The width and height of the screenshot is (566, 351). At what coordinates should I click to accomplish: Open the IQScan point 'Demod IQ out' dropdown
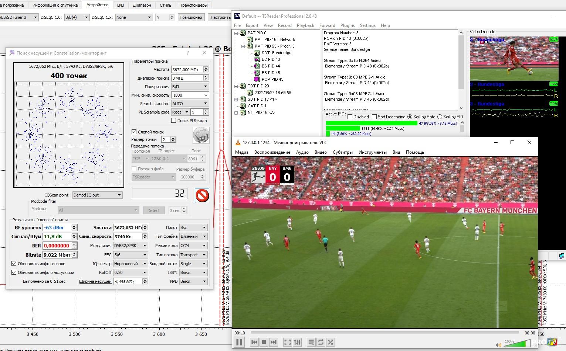click(x=97, y=195)
